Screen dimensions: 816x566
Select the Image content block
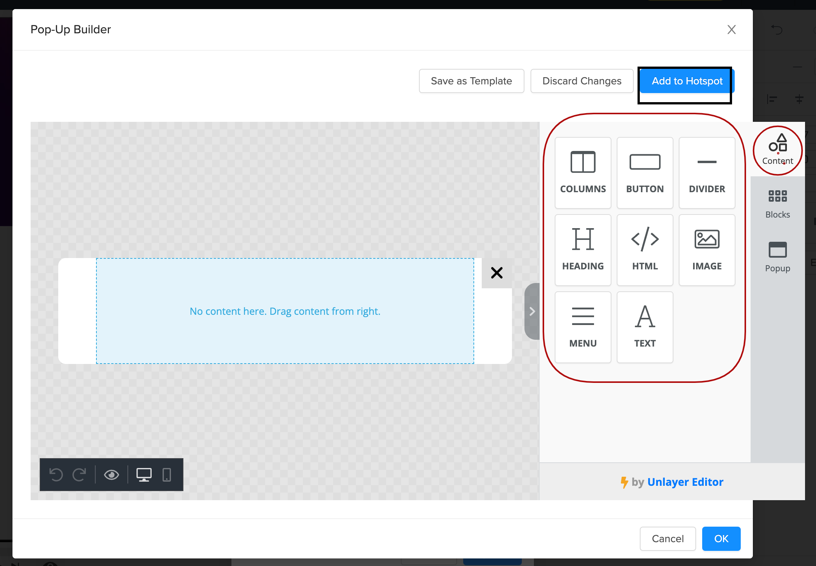click(706, 250)
